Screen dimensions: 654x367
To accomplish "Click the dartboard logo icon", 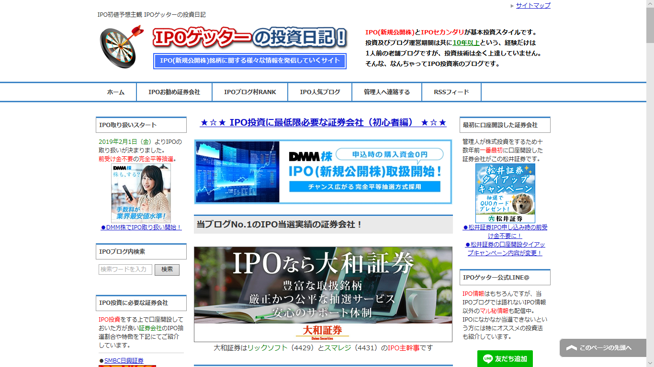I will pyautogui.click(x=122, y=46).
